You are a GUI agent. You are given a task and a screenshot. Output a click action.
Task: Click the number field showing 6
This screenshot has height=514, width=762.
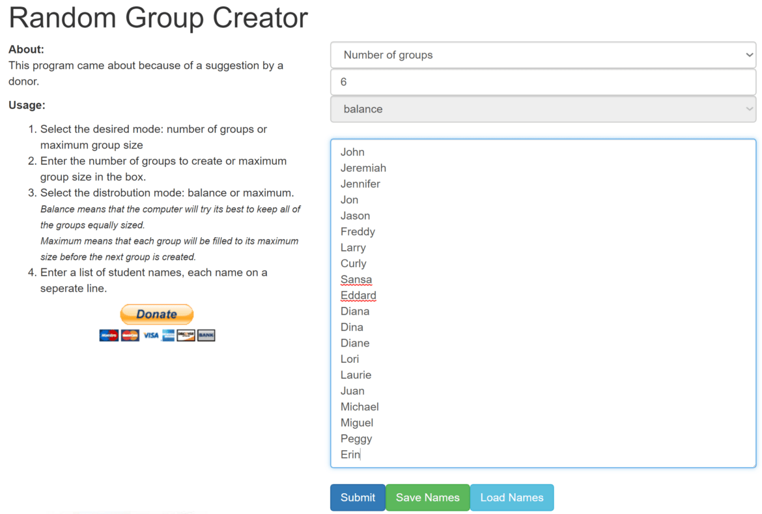(x=543, y=81)
